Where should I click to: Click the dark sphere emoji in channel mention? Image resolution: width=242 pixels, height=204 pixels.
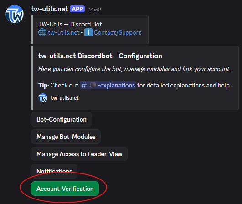93,85
